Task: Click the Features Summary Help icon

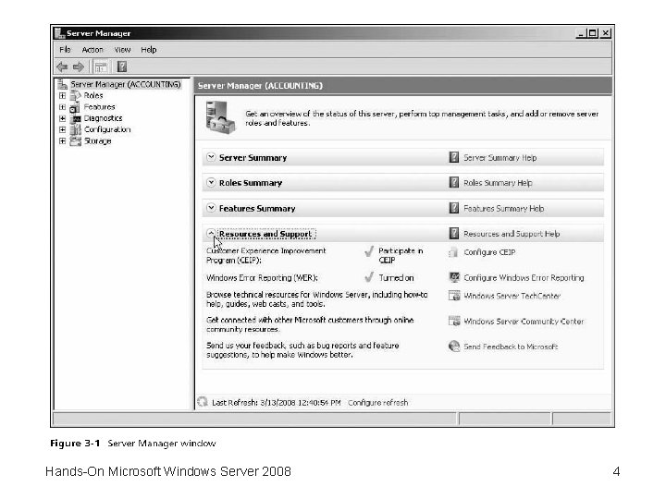Action: click(453, 208)
